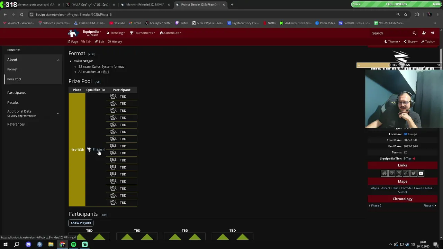Click the edit link next to Format
This screenshot has height=249, width=443.
click(x=91, y=54)
